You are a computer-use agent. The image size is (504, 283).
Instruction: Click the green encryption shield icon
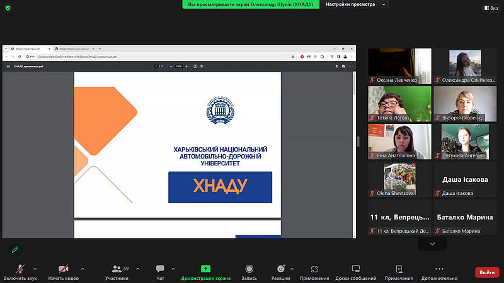[8, 8]
